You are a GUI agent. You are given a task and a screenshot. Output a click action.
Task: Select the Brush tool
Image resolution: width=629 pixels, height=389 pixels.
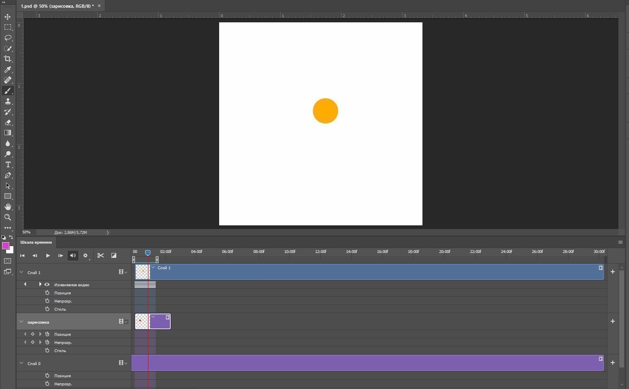(8, 91)
